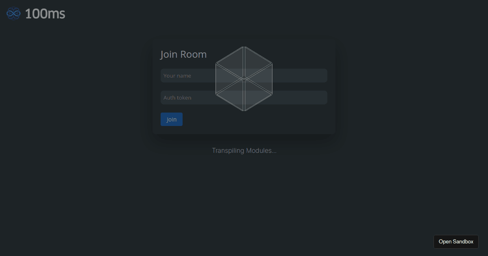Click the CodeSandbox cube loading icon

(244, 79)
